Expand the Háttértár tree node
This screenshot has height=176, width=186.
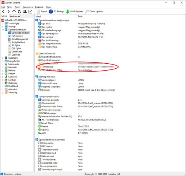pyautogui.click(x=3, y=68)
